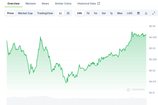Open the Overview tab
The image size is (158, 105).
[13, 4]
